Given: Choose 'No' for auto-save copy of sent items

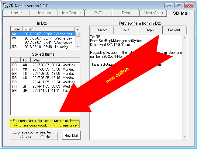Looking at the screenshot, I should click(42, 137).
